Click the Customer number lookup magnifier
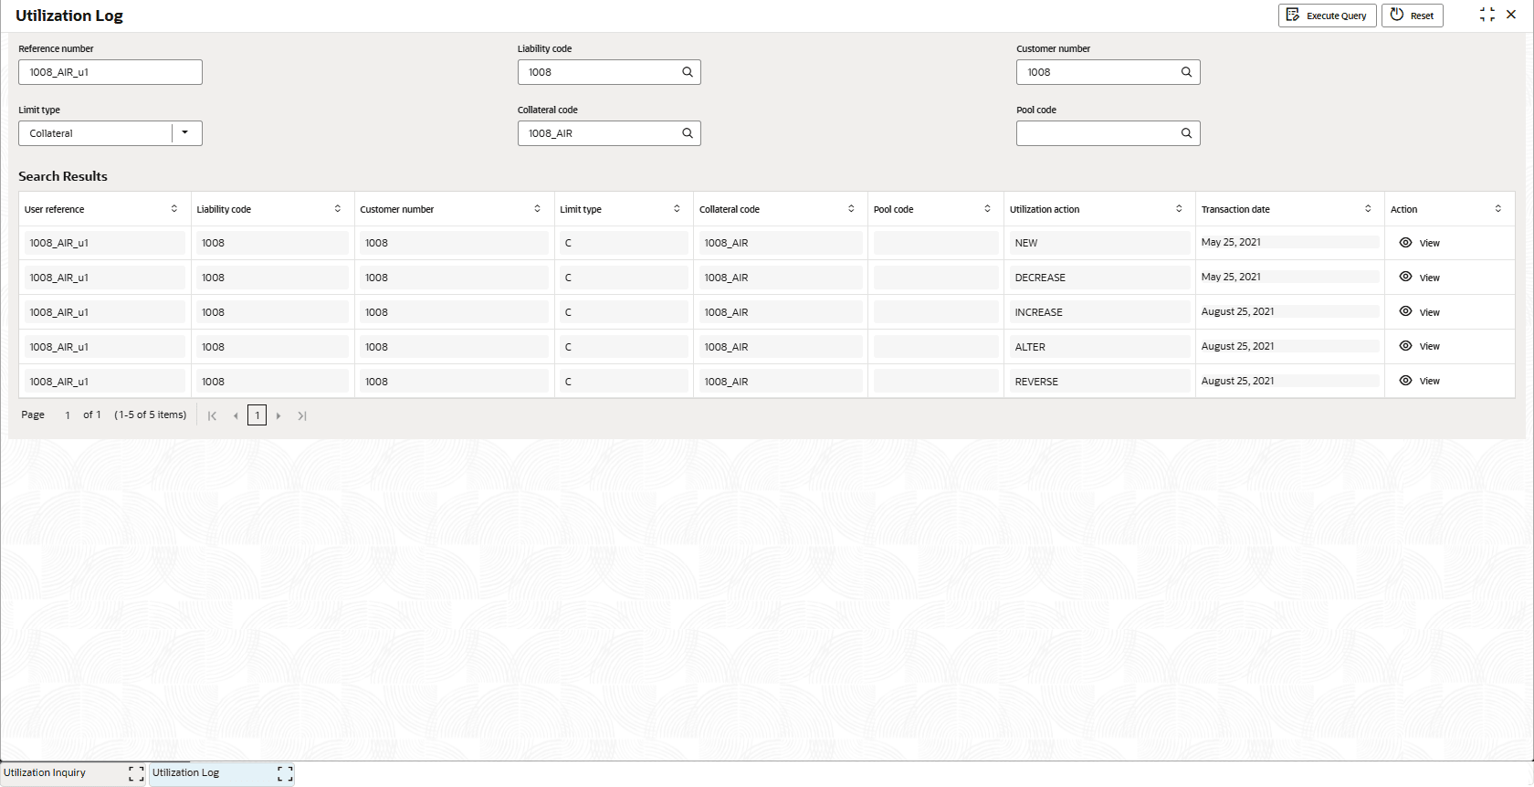Viewport: 1534px width, 787px height. pyautogui.click(x=1186, y=72)
